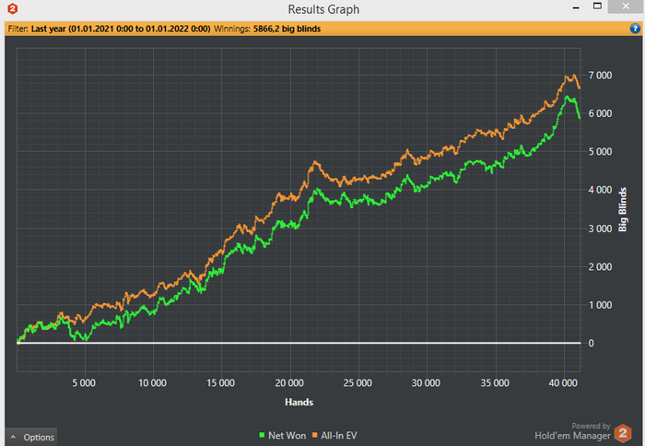Select the Net Won legend label
Image resolution: width=645 pixels, height=446 pixels.
(287, 435)
